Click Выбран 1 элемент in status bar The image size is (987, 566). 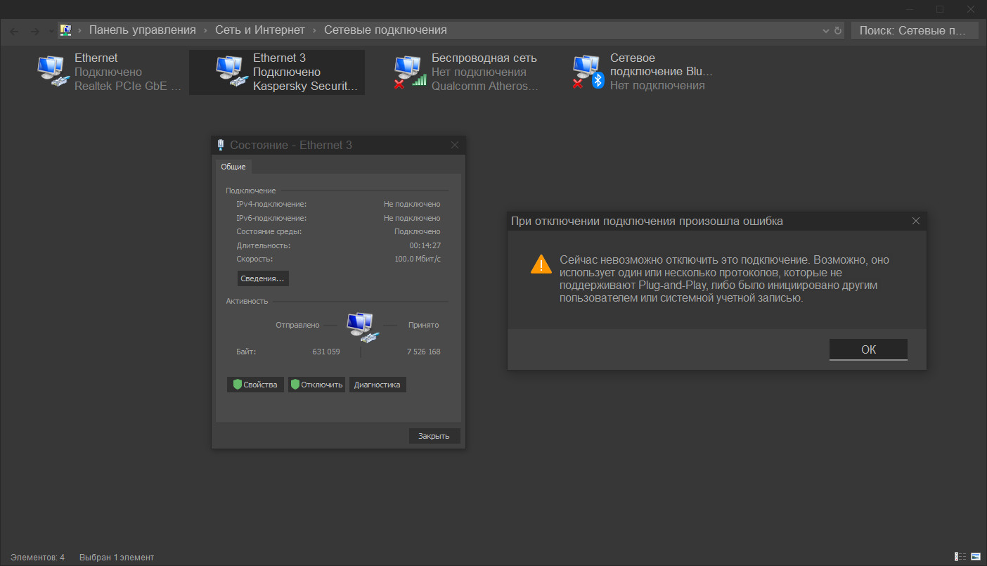117,558
